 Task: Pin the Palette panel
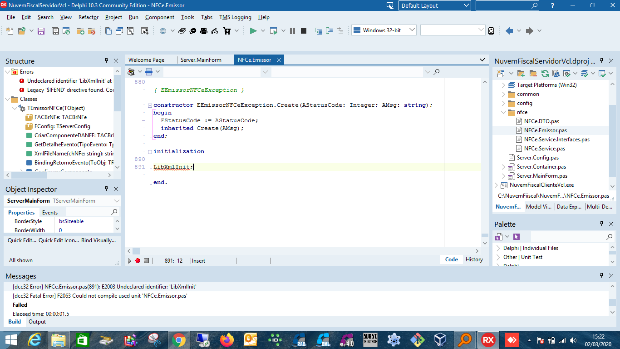(x=601, y=224)
